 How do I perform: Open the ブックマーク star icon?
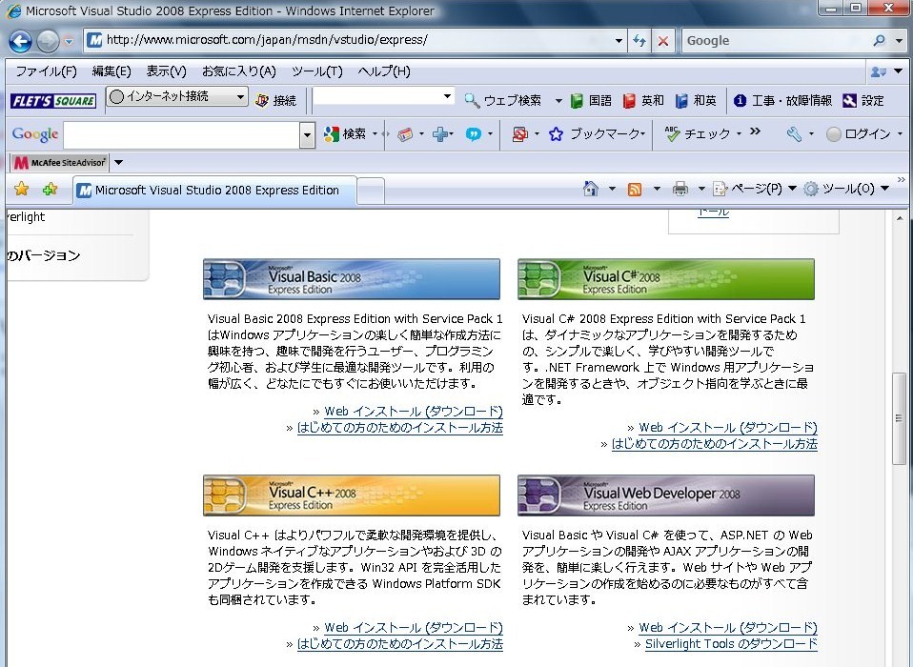556,134
